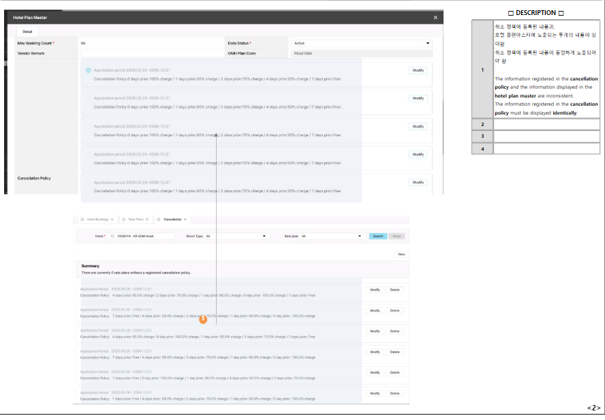The image size is (605, 420).
Task: Modify the fourth policy in Hotel Plan Master
Action: point(418,154)
